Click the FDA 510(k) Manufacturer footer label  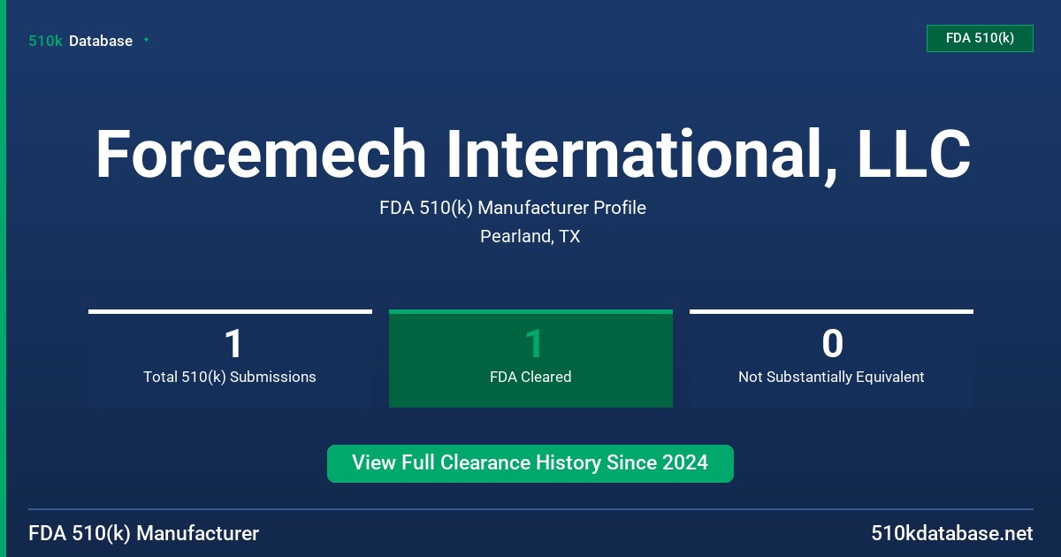click(144, 533)
